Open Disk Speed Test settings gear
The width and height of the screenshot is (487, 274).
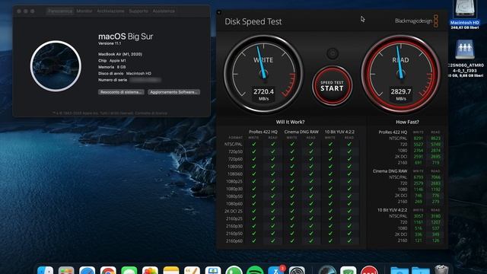click(x=333, y=54)
